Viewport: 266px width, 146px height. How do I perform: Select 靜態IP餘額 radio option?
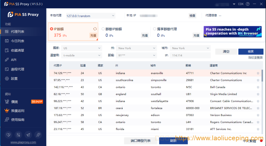tap(103, 29)
